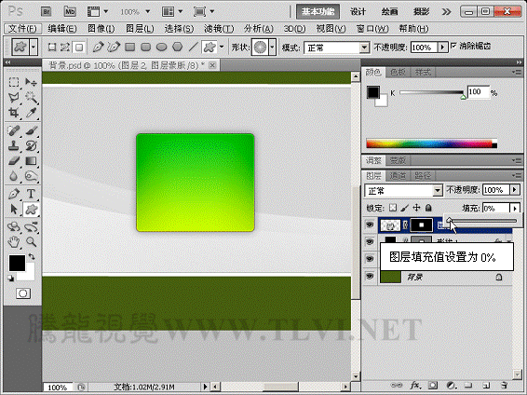Choose Rectangle shape in options bar
Image resolution: width=527 pixels, height=395 pixels.
click(129, 48)
